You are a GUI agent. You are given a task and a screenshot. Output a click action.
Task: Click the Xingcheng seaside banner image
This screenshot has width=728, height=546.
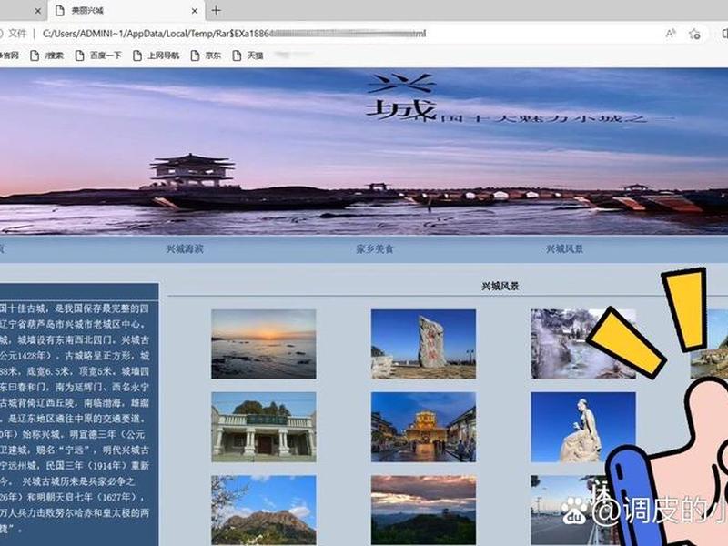coord(364,151)
